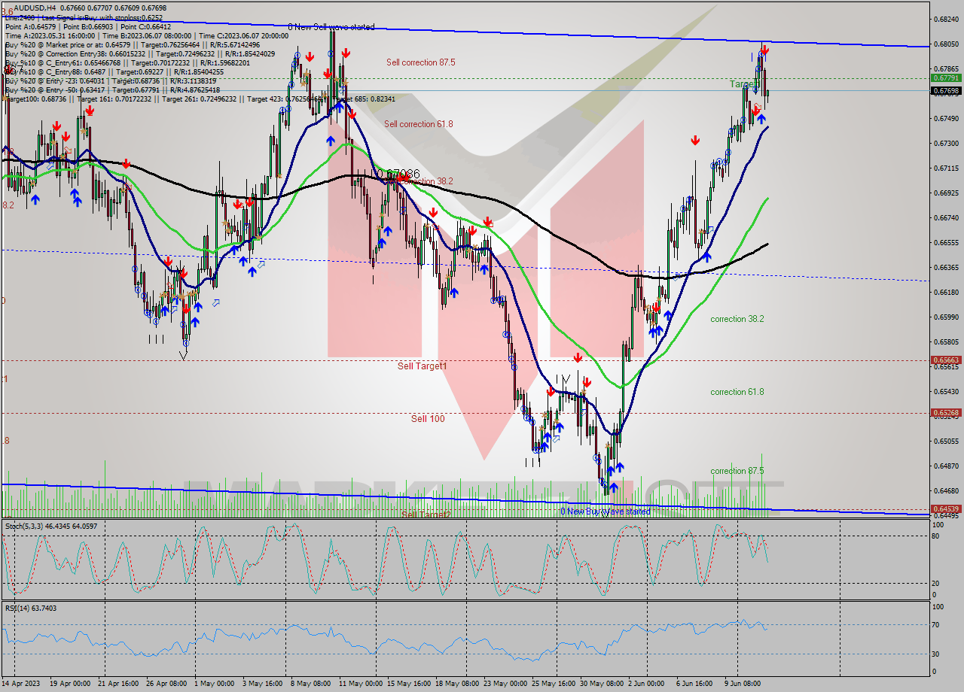Click the '19 Apr 00:00' time axis label
Viewport: 964px width, 692px height.
click(69, 684)
